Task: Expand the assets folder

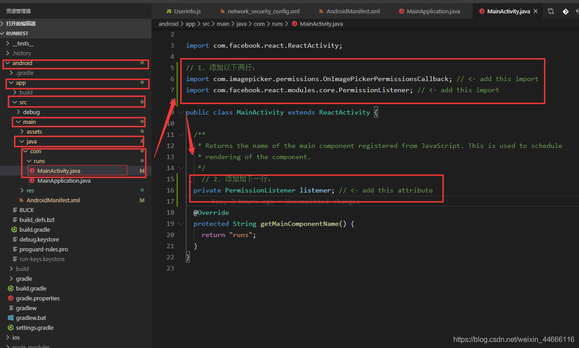Action: [x=76, y=131]
